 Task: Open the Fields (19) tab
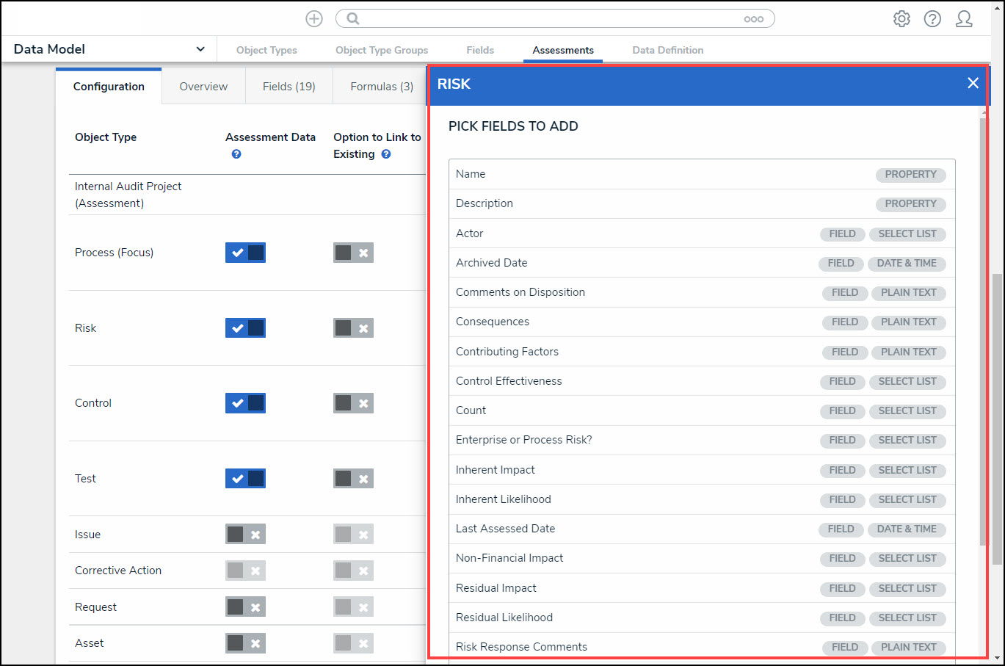[x=289, y=87]
